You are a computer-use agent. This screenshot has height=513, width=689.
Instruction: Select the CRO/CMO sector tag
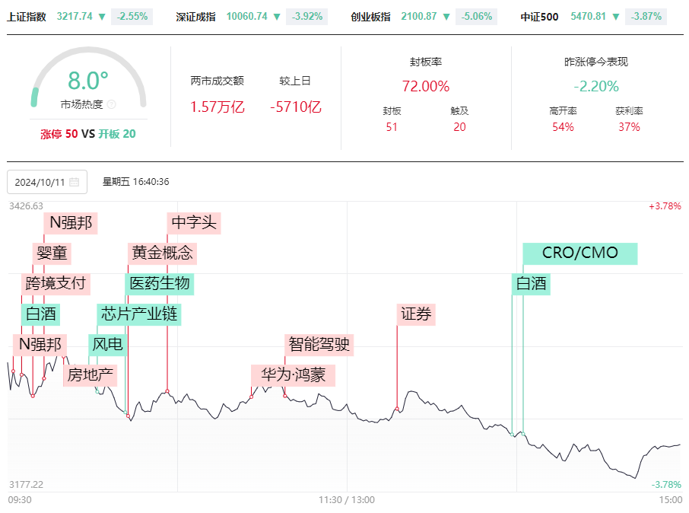pyautogui.click(x=580, y=253)
